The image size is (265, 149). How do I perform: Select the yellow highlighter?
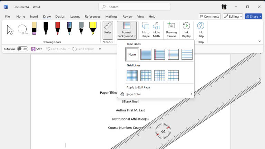tap(93, 29)
